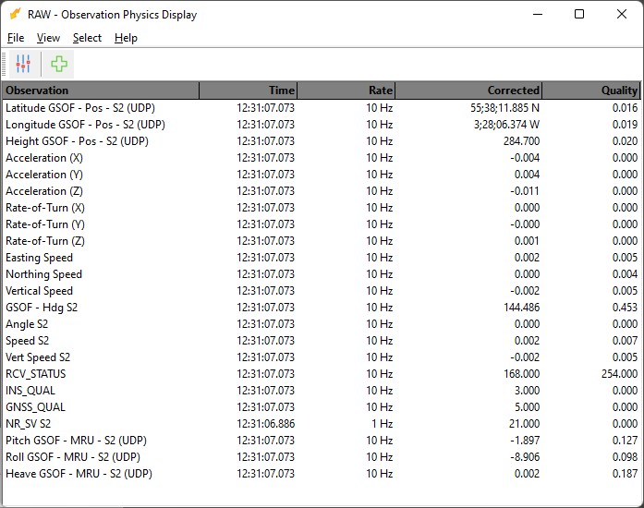
Task: Click the Quality column header
Action: [x=591, y=91]
